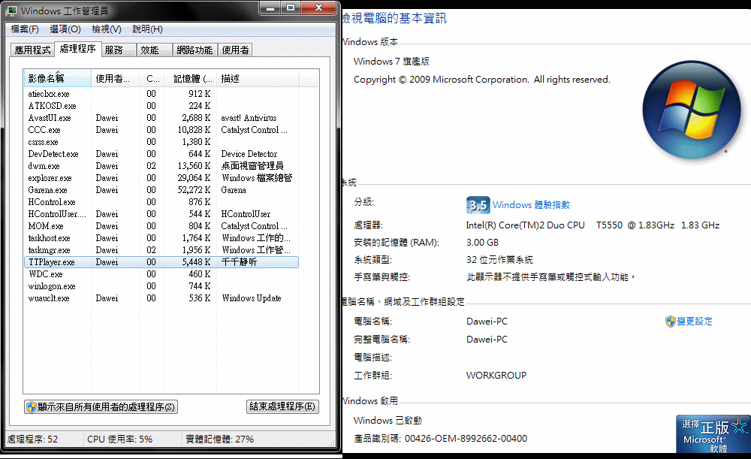
Task: Close the Windows 工作管理員 window
Action: (x=318, y=8)
